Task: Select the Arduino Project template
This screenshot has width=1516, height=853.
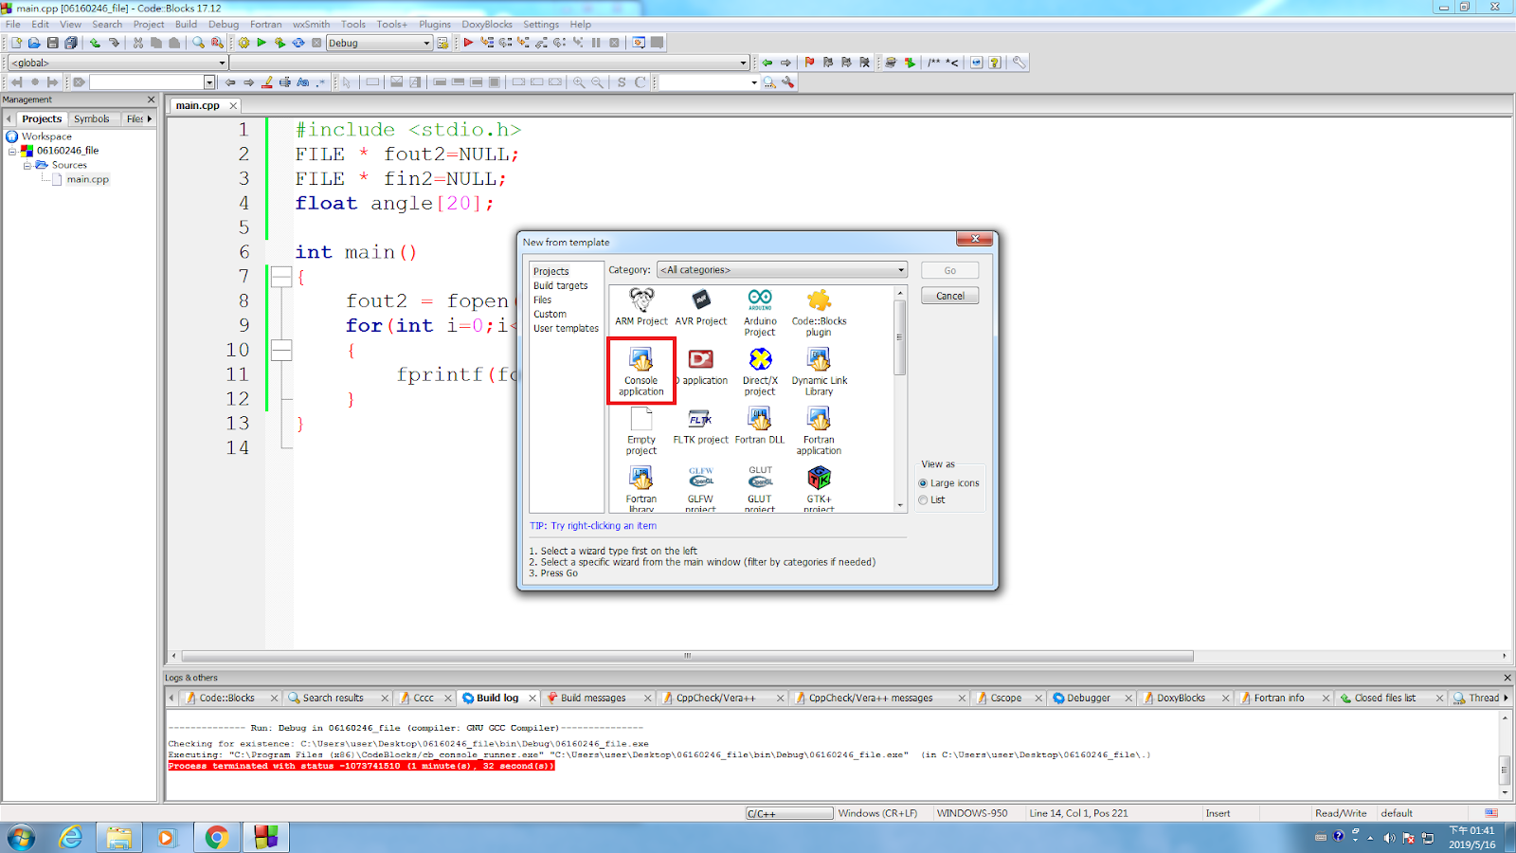Action: 760,313
